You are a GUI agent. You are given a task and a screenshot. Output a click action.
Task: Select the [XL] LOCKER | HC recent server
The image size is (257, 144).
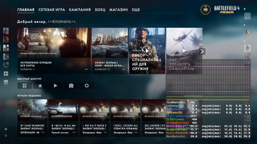(153, 118)
